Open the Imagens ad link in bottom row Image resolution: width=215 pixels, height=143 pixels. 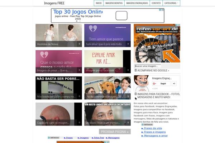[83, 138]
